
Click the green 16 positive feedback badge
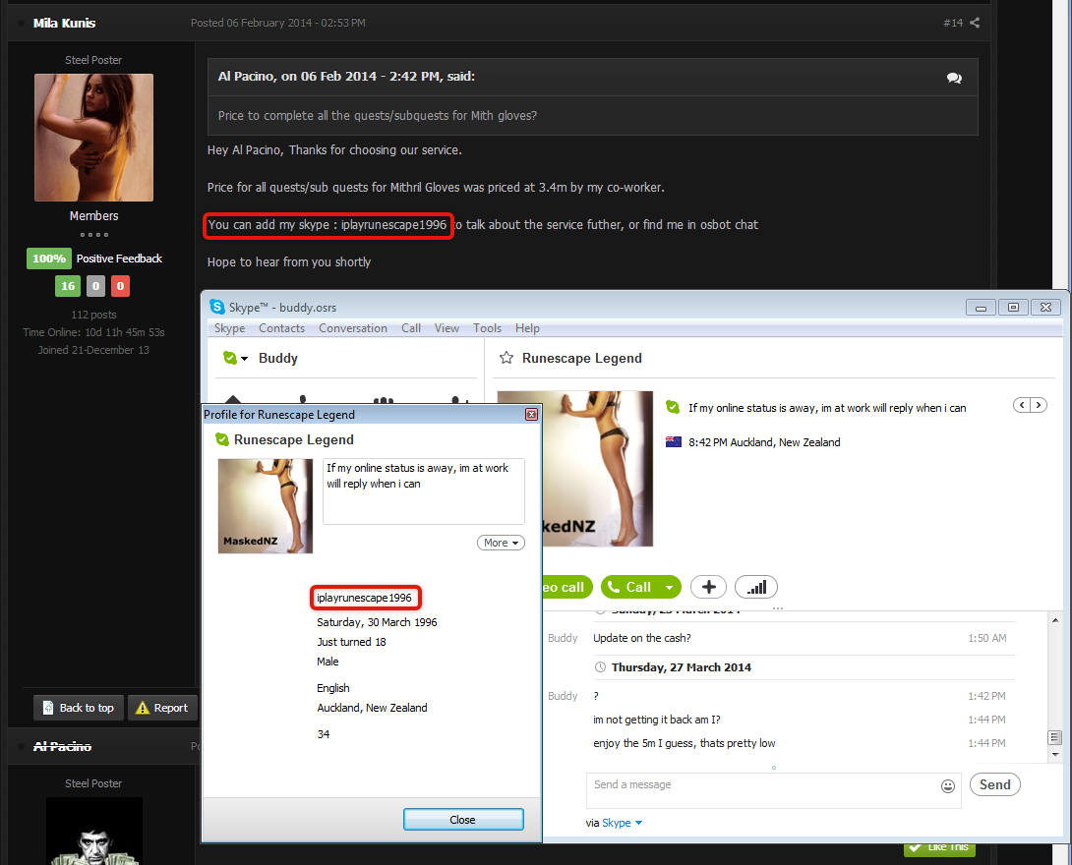[68, 286]
